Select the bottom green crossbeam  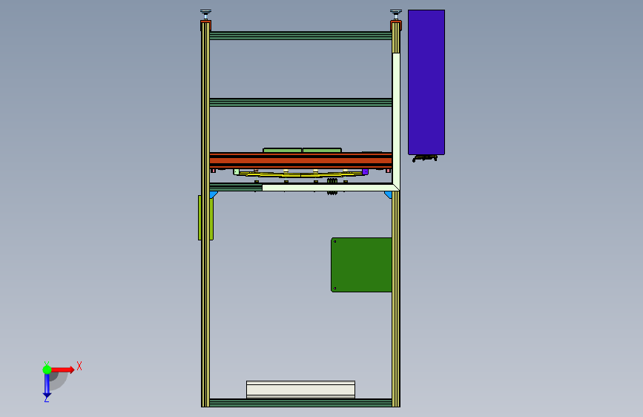(300, 403)
